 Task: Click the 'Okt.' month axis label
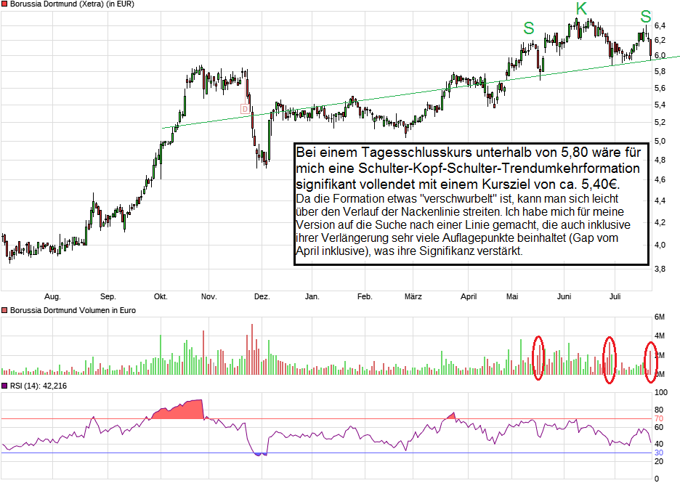click(161, 296)
